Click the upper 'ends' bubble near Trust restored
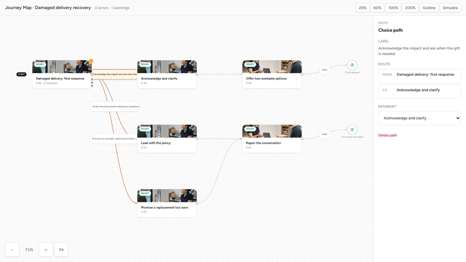466x262 pixels. pos(324,70)
